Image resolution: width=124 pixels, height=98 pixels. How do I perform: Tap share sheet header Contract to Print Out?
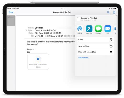coord(89,18)
